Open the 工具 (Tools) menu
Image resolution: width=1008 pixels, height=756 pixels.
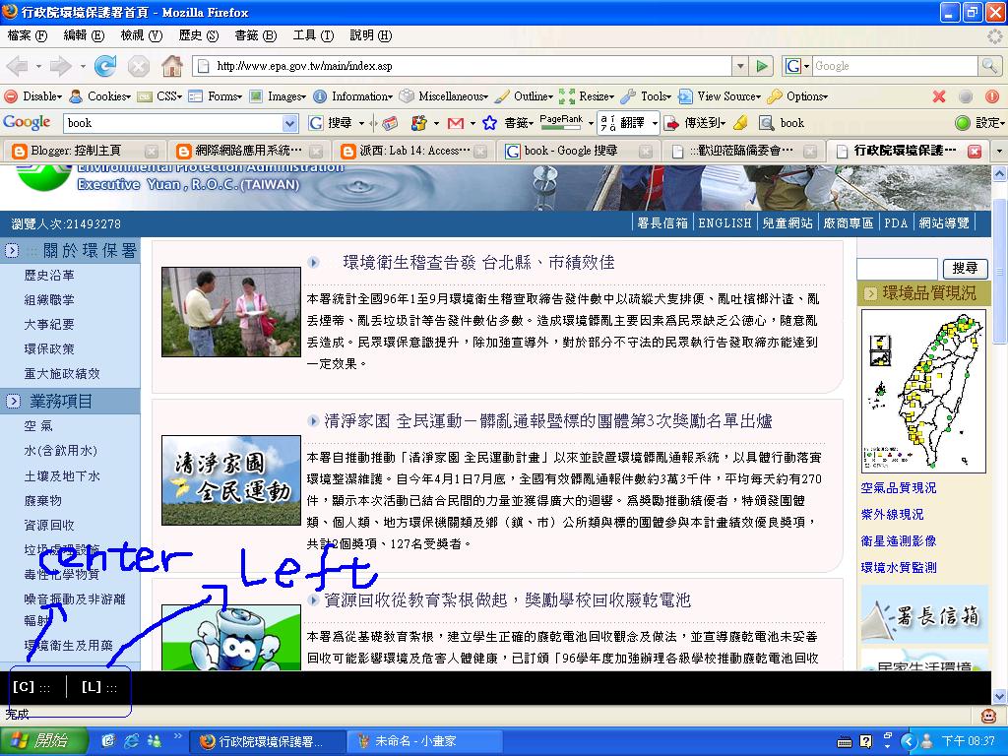[313, 35]
